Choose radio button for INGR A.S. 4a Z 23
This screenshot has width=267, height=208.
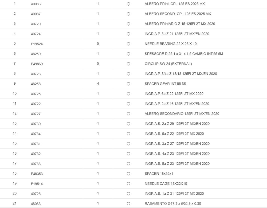pyautogui.click(x=128, y=154)
